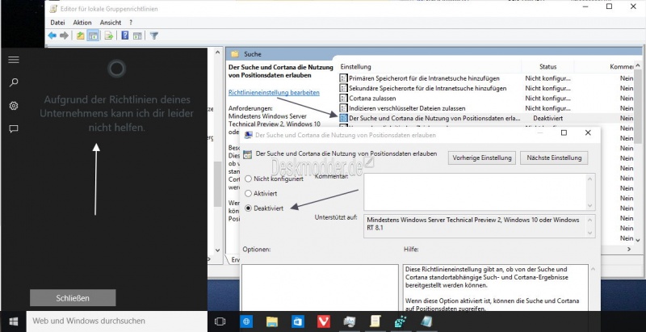Screen dimensions: 646x332
Task: Open File Explorer from the taskbar
Action: (x=272, y=321)
